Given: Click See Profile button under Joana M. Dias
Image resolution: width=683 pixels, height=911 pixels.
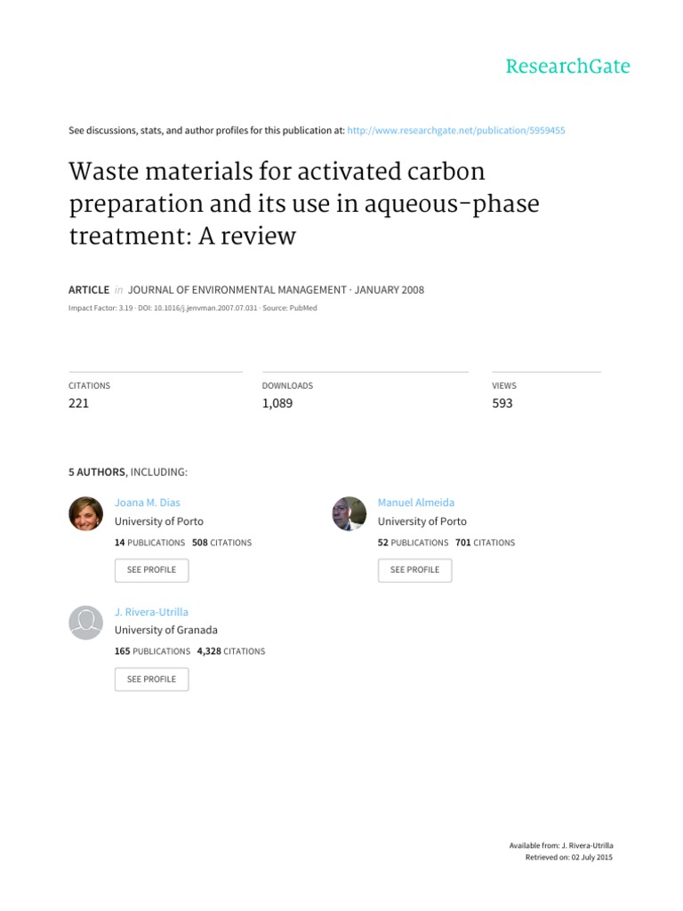Looking at the screenshot, I should point(151,570).
